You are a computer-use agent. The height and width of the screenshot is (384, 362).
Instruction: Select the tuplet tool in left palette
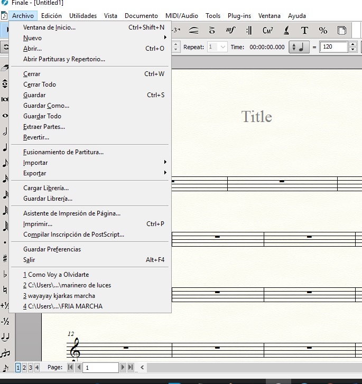5,353
